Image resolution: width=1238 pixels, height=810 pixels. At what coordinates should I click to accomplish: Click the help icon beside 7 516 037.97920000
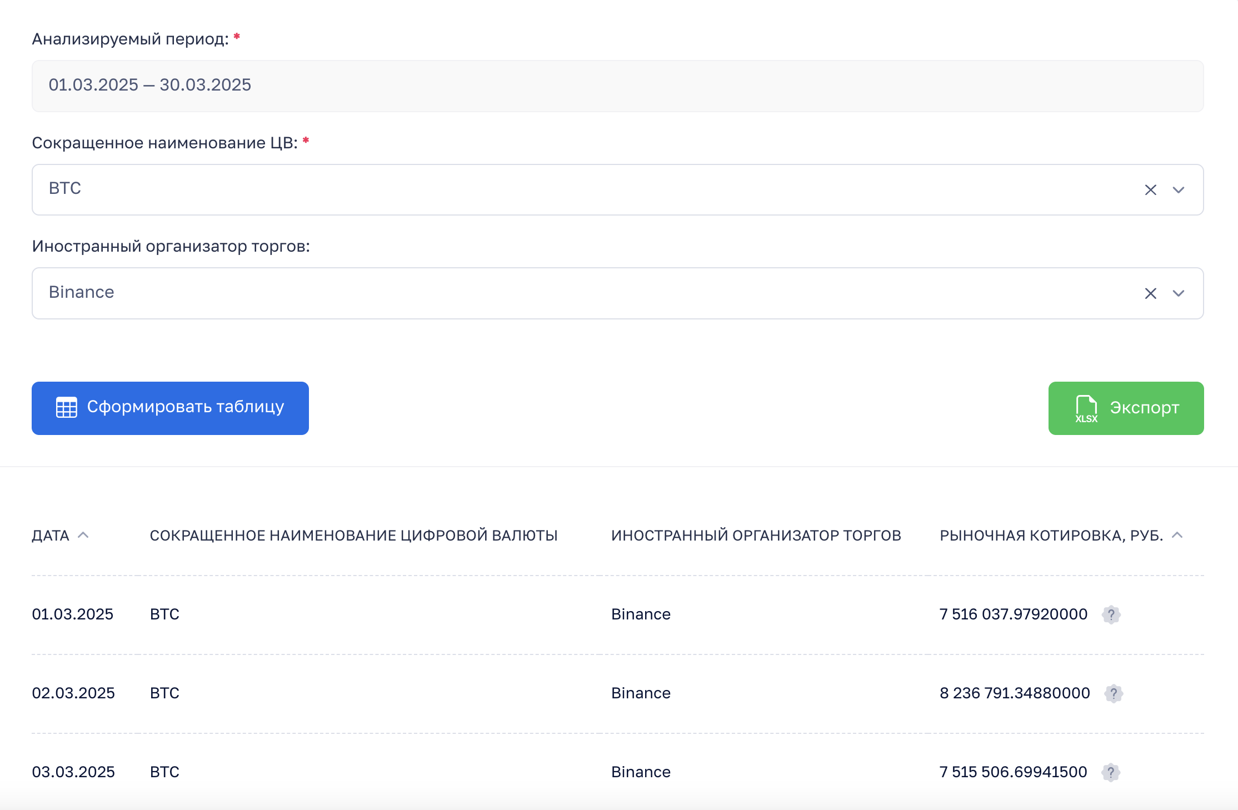1111,614
